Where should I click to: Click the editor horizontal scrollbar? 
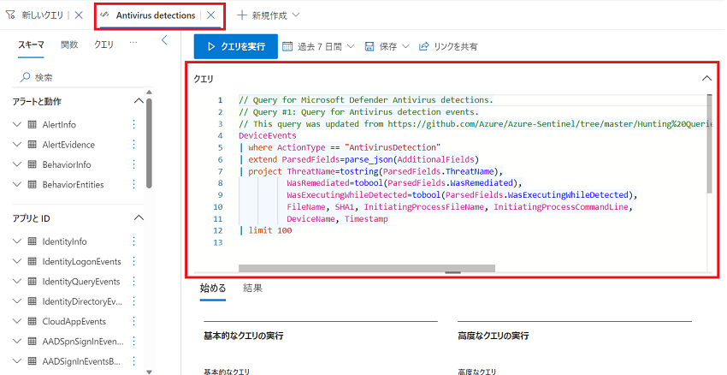pos(367,268)
